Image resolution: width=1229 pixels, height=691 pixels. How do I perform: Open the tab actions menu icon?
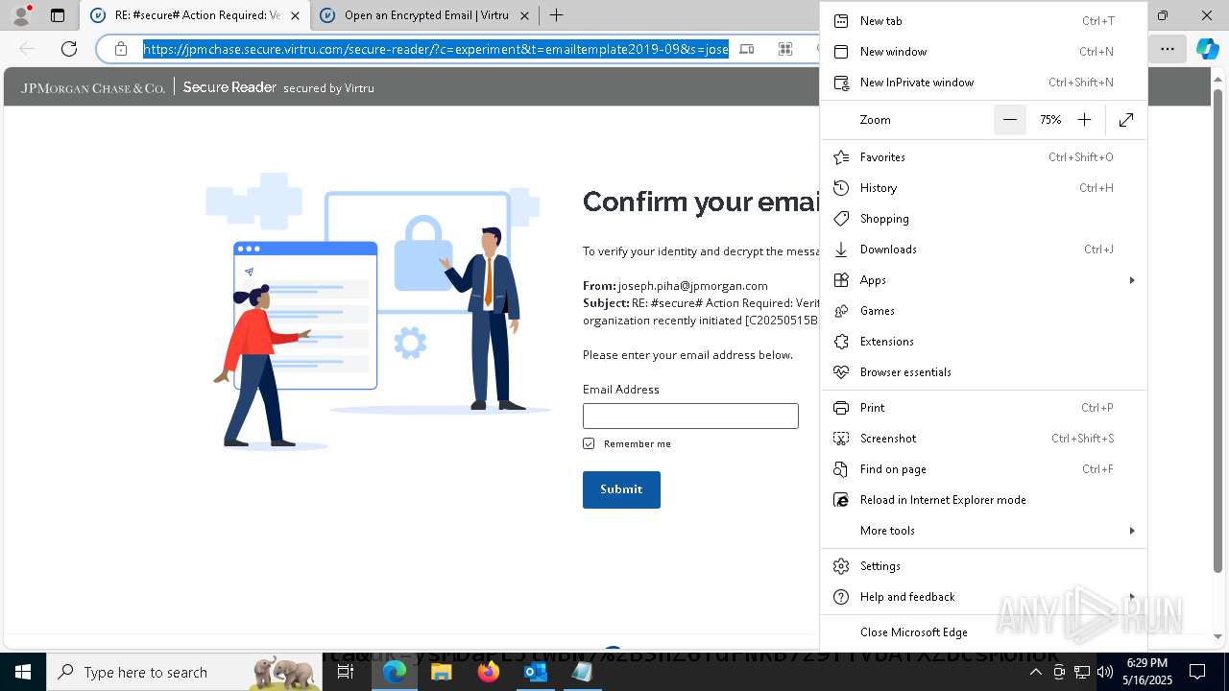[58, 15]
